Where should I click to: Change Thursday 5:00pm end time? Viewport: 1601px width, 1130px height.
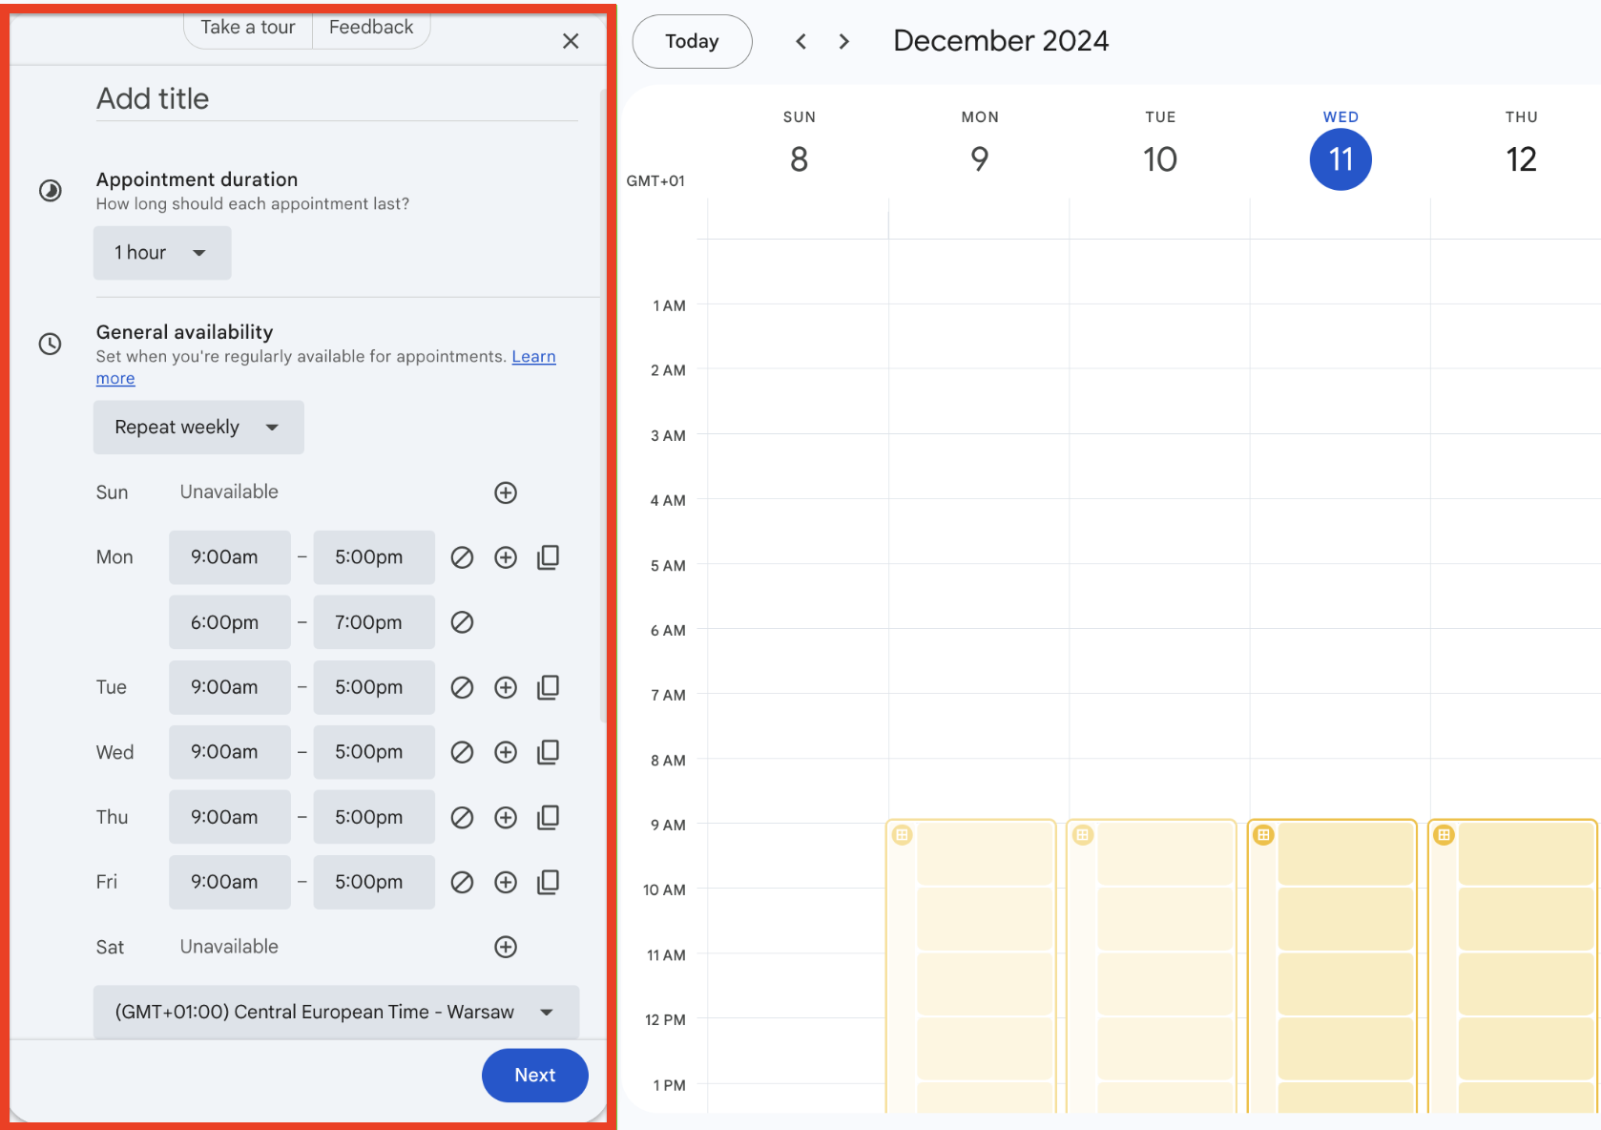pyautogui.click(x=374, y=817)
